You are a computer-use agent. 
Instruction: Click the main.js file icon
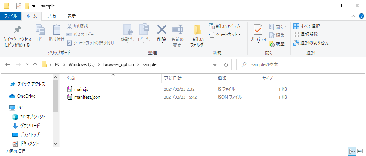point(70,89)
